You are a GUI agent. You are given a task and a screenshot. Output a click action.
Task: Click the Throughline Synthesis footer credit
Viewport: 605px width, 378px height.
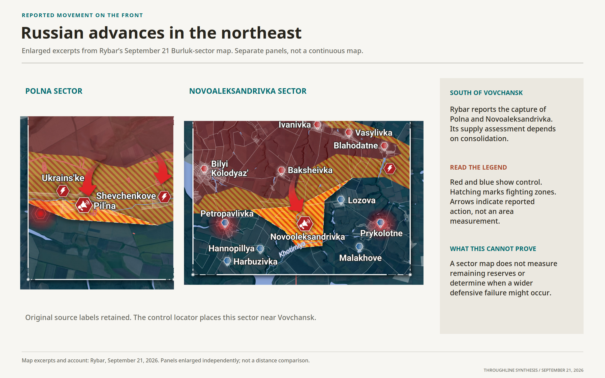tap(533, 370)
